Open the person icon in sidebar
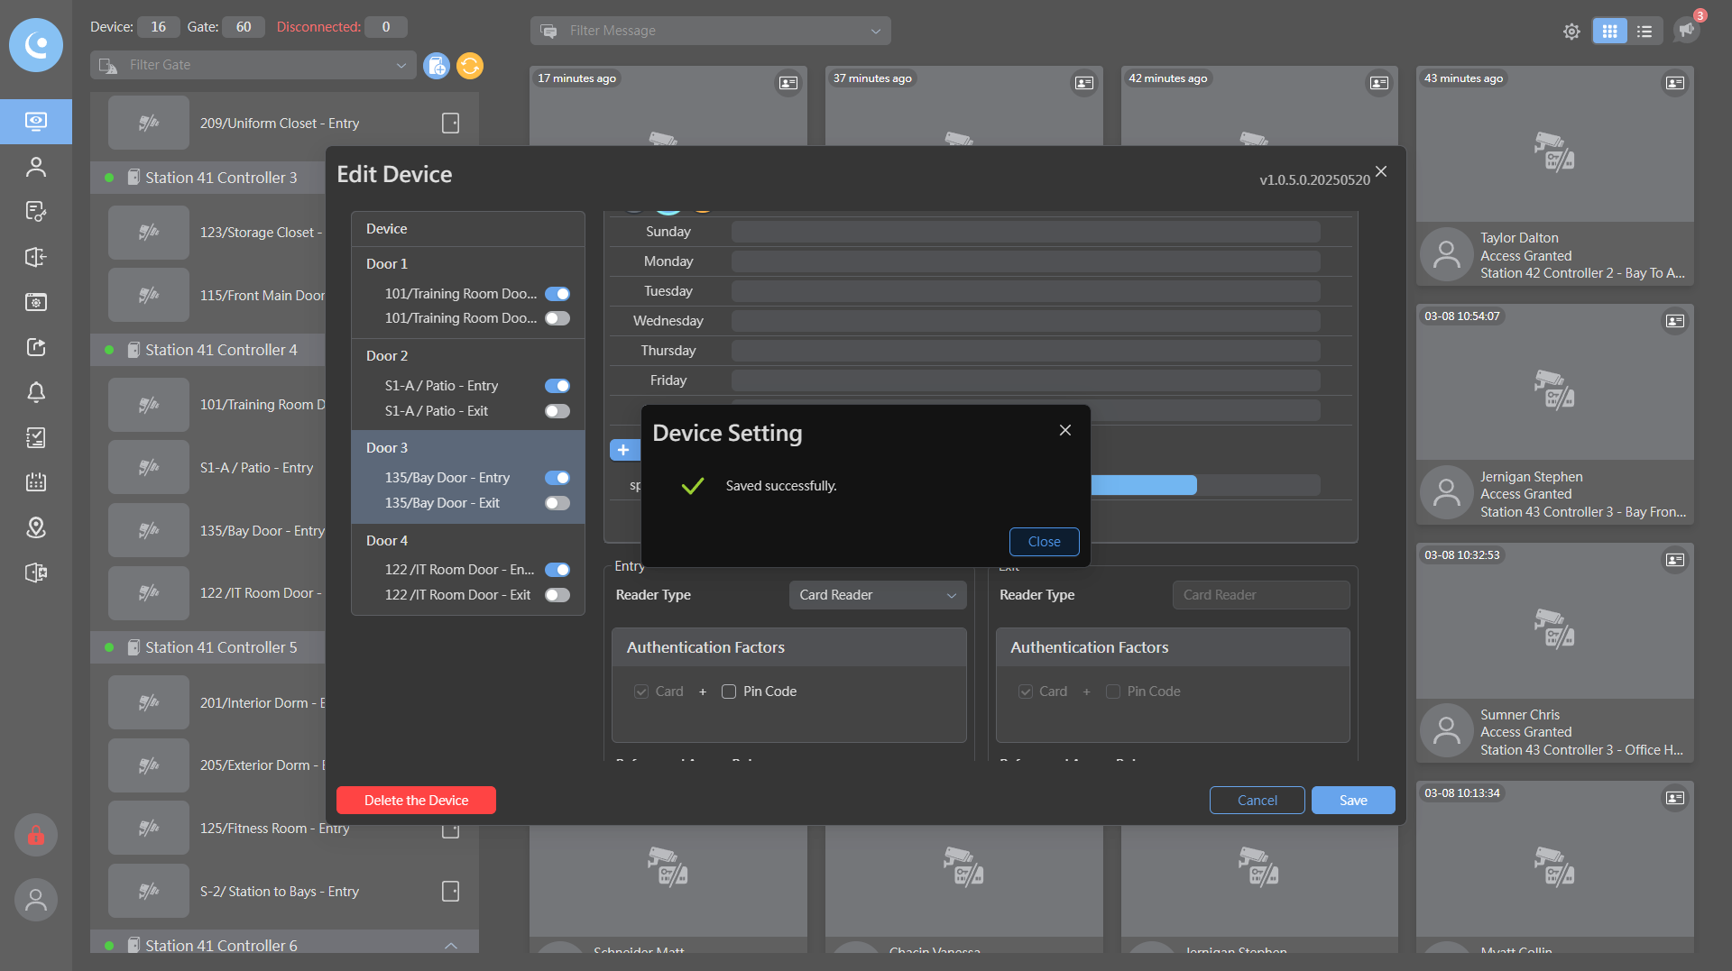Screen dimensions: 1732x971 tap(36, 167)
